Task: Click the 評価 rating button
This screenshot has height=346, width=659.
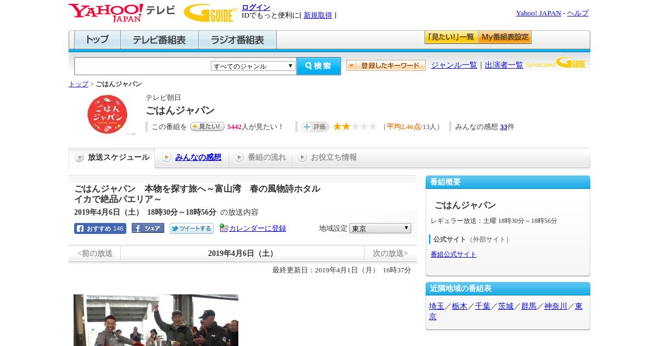Action: [x=315, y=127]
